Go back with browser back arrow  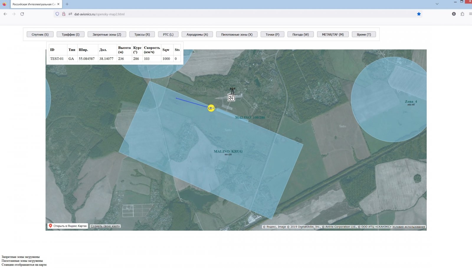(x=5, y=14)
